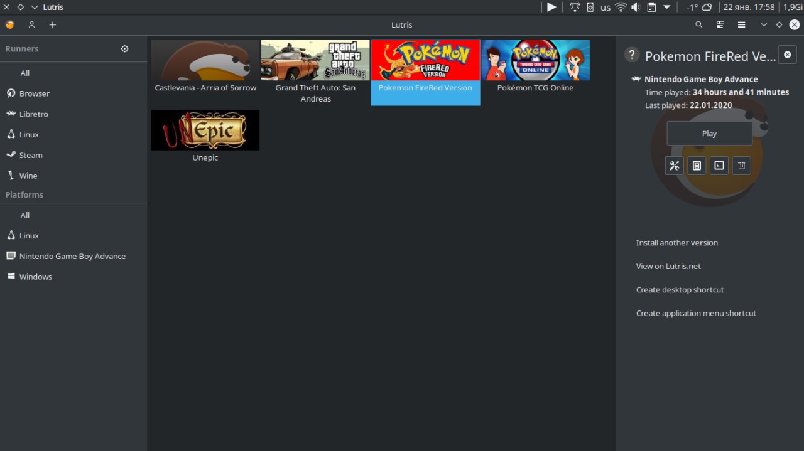Filter by Nintendo Game Boy Advance platform
The image size is (804, 451).
[x=73, y=256]
